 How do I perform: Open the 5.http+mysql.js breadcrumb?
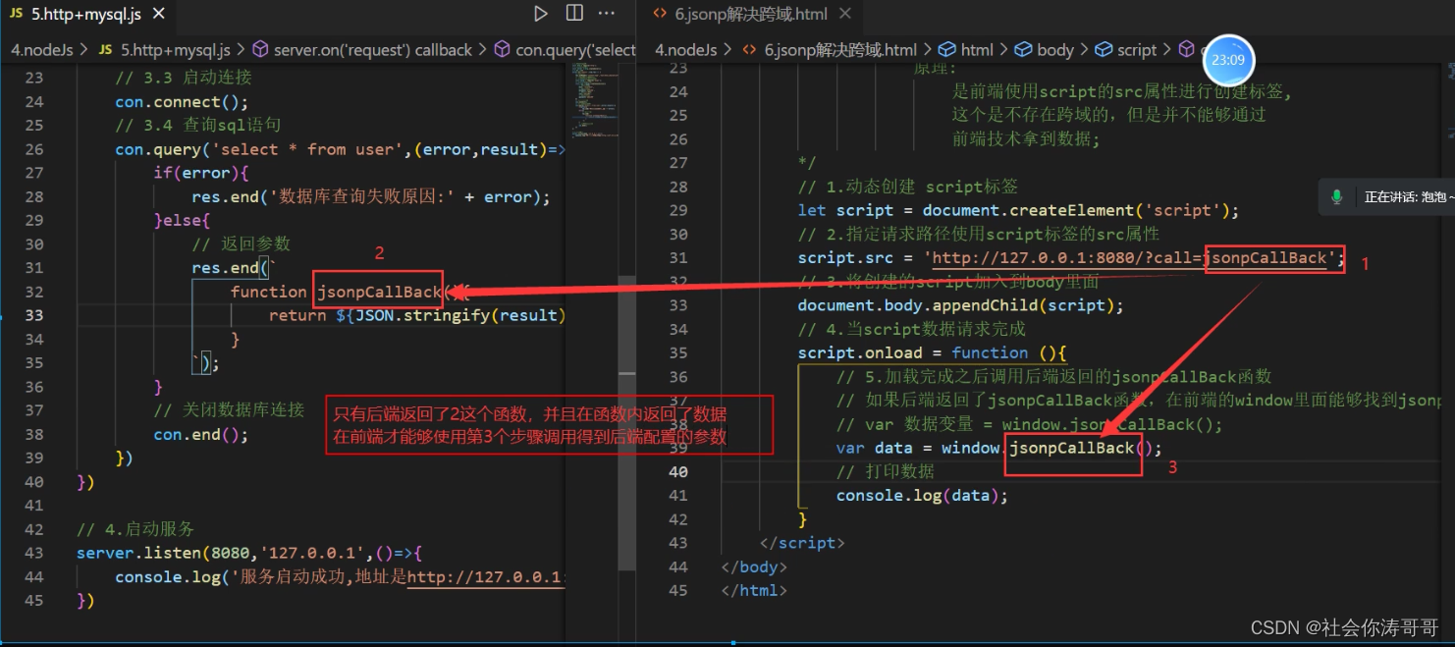tap(165, 49)
